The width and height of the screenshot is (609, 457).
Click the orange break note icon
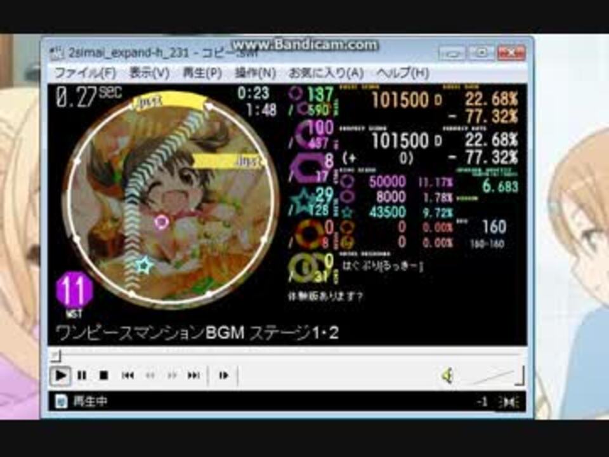tap(310, 234)
